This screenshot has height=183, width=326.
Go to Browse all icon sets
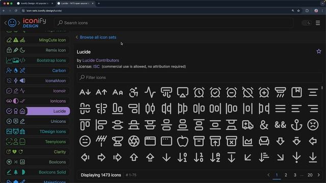98,37
